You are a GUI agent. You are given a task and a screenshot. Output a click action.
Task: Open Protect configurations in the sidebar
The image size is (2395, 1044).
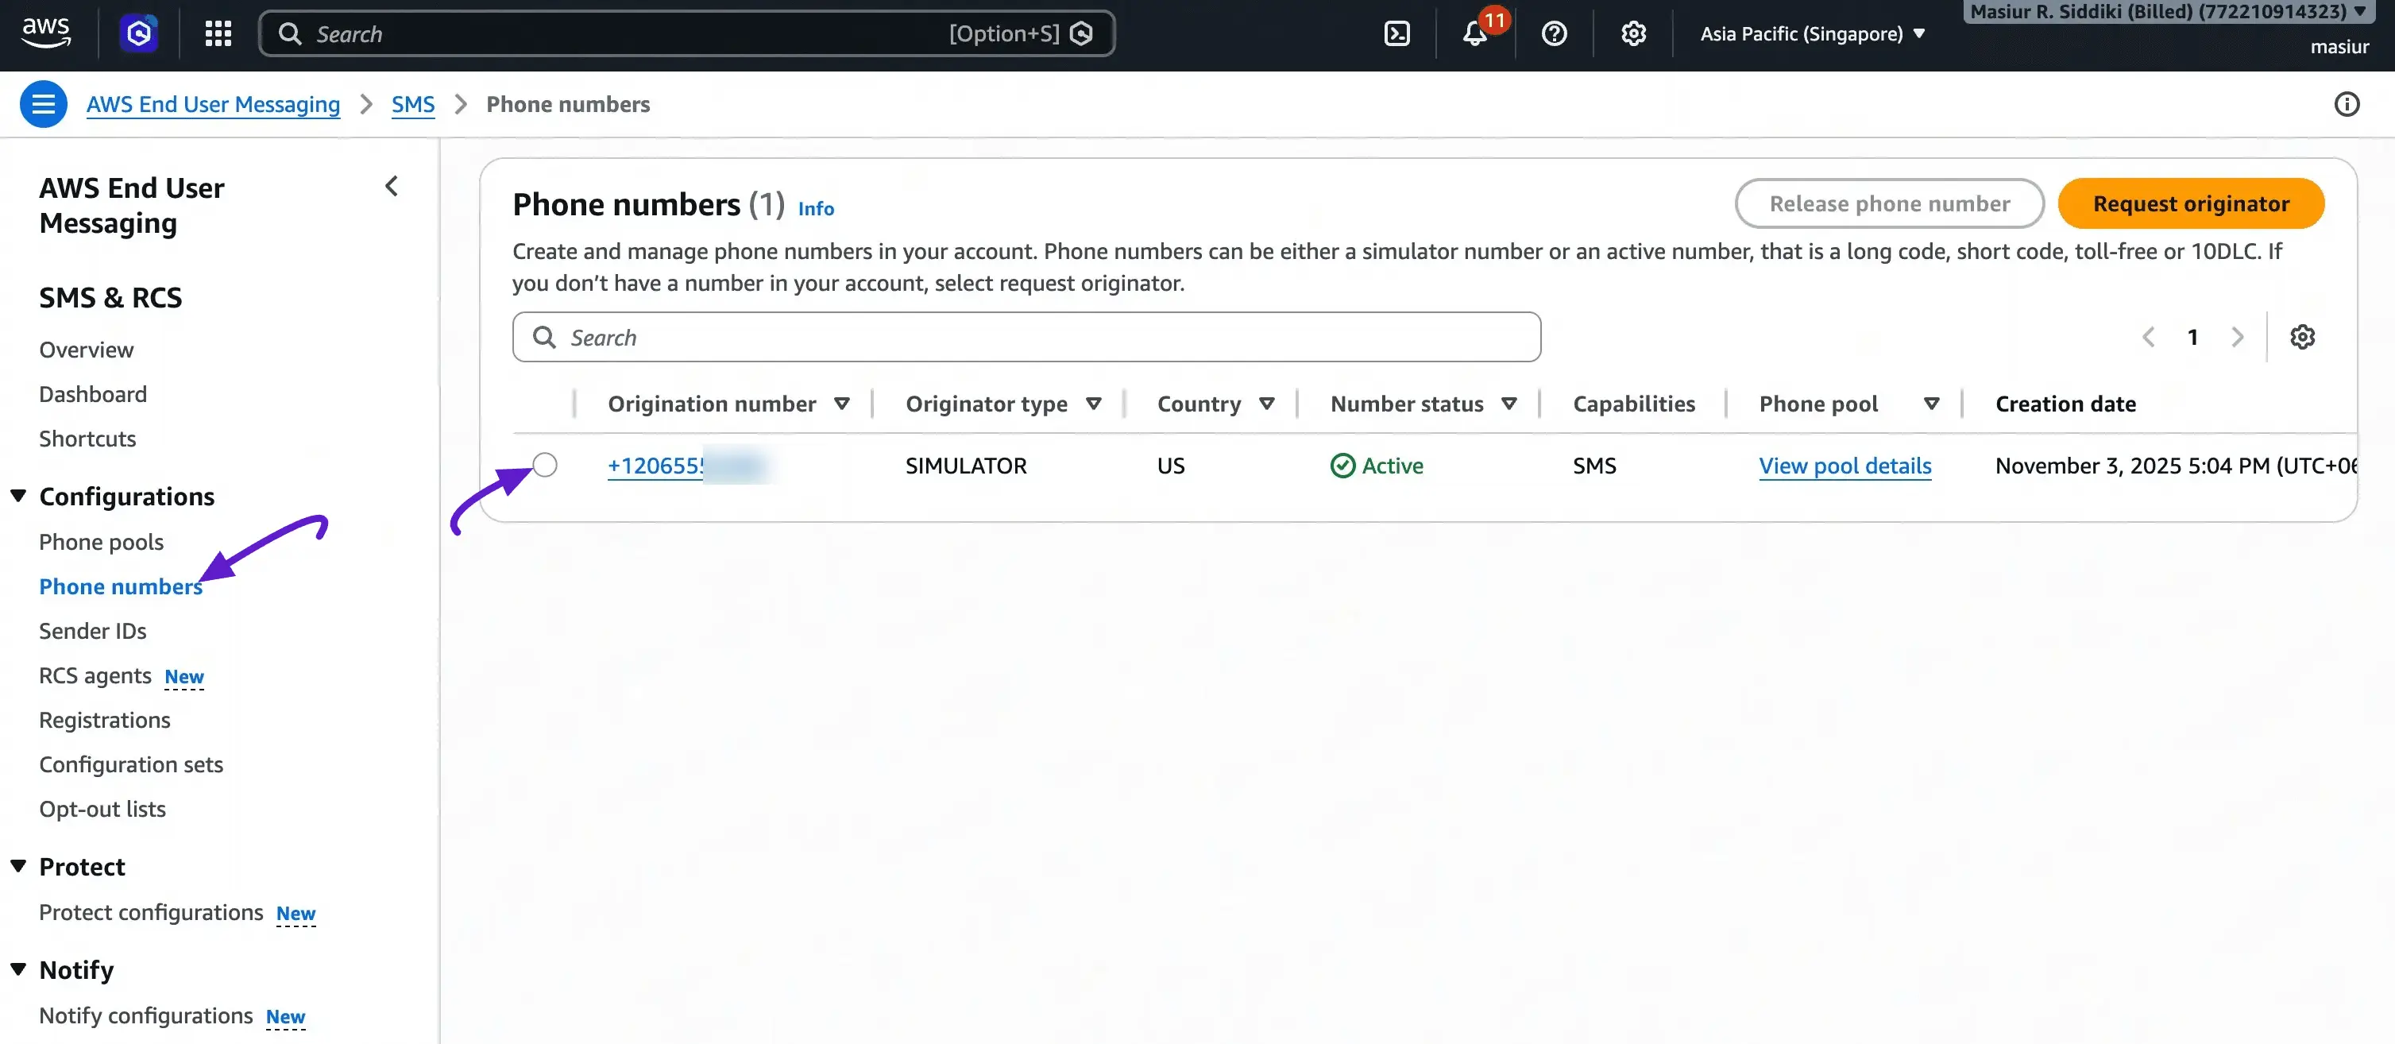pos(152,912)
